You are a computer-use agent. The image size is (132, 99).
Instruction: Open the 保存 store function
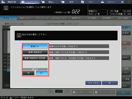(69, 2)
